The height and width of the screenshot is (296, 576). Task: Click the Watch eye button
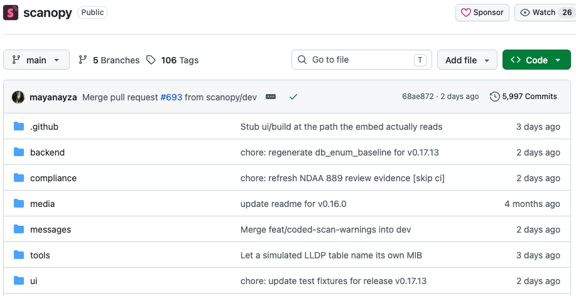click(545, 13)
